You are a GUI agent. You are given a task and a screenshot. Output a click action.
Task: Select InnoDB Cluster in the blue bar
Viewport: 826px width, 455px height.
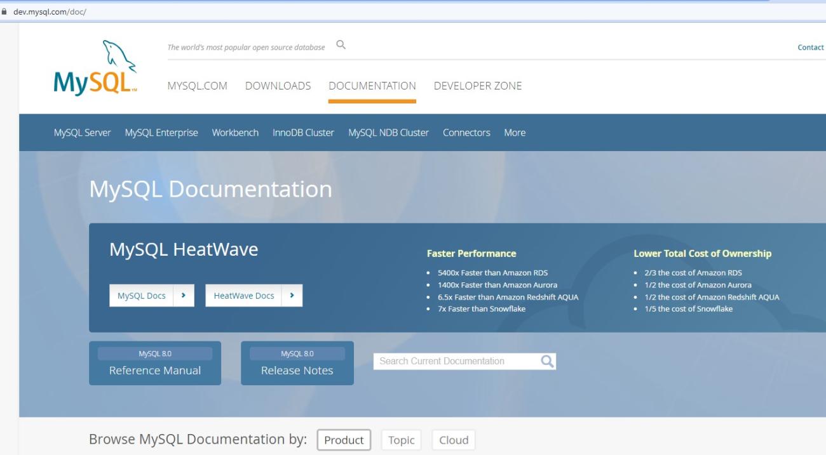pos(303,133)
